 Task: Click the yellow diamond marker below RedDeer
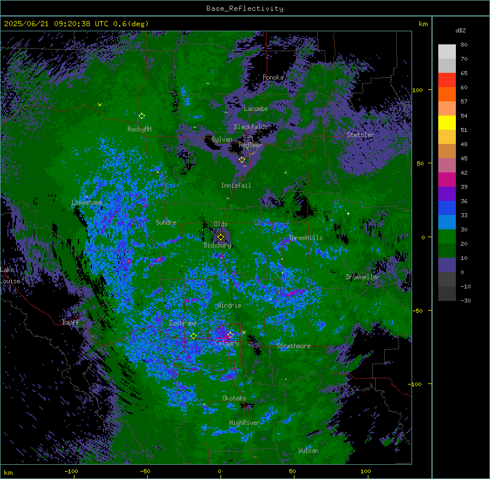coord(242,160)
